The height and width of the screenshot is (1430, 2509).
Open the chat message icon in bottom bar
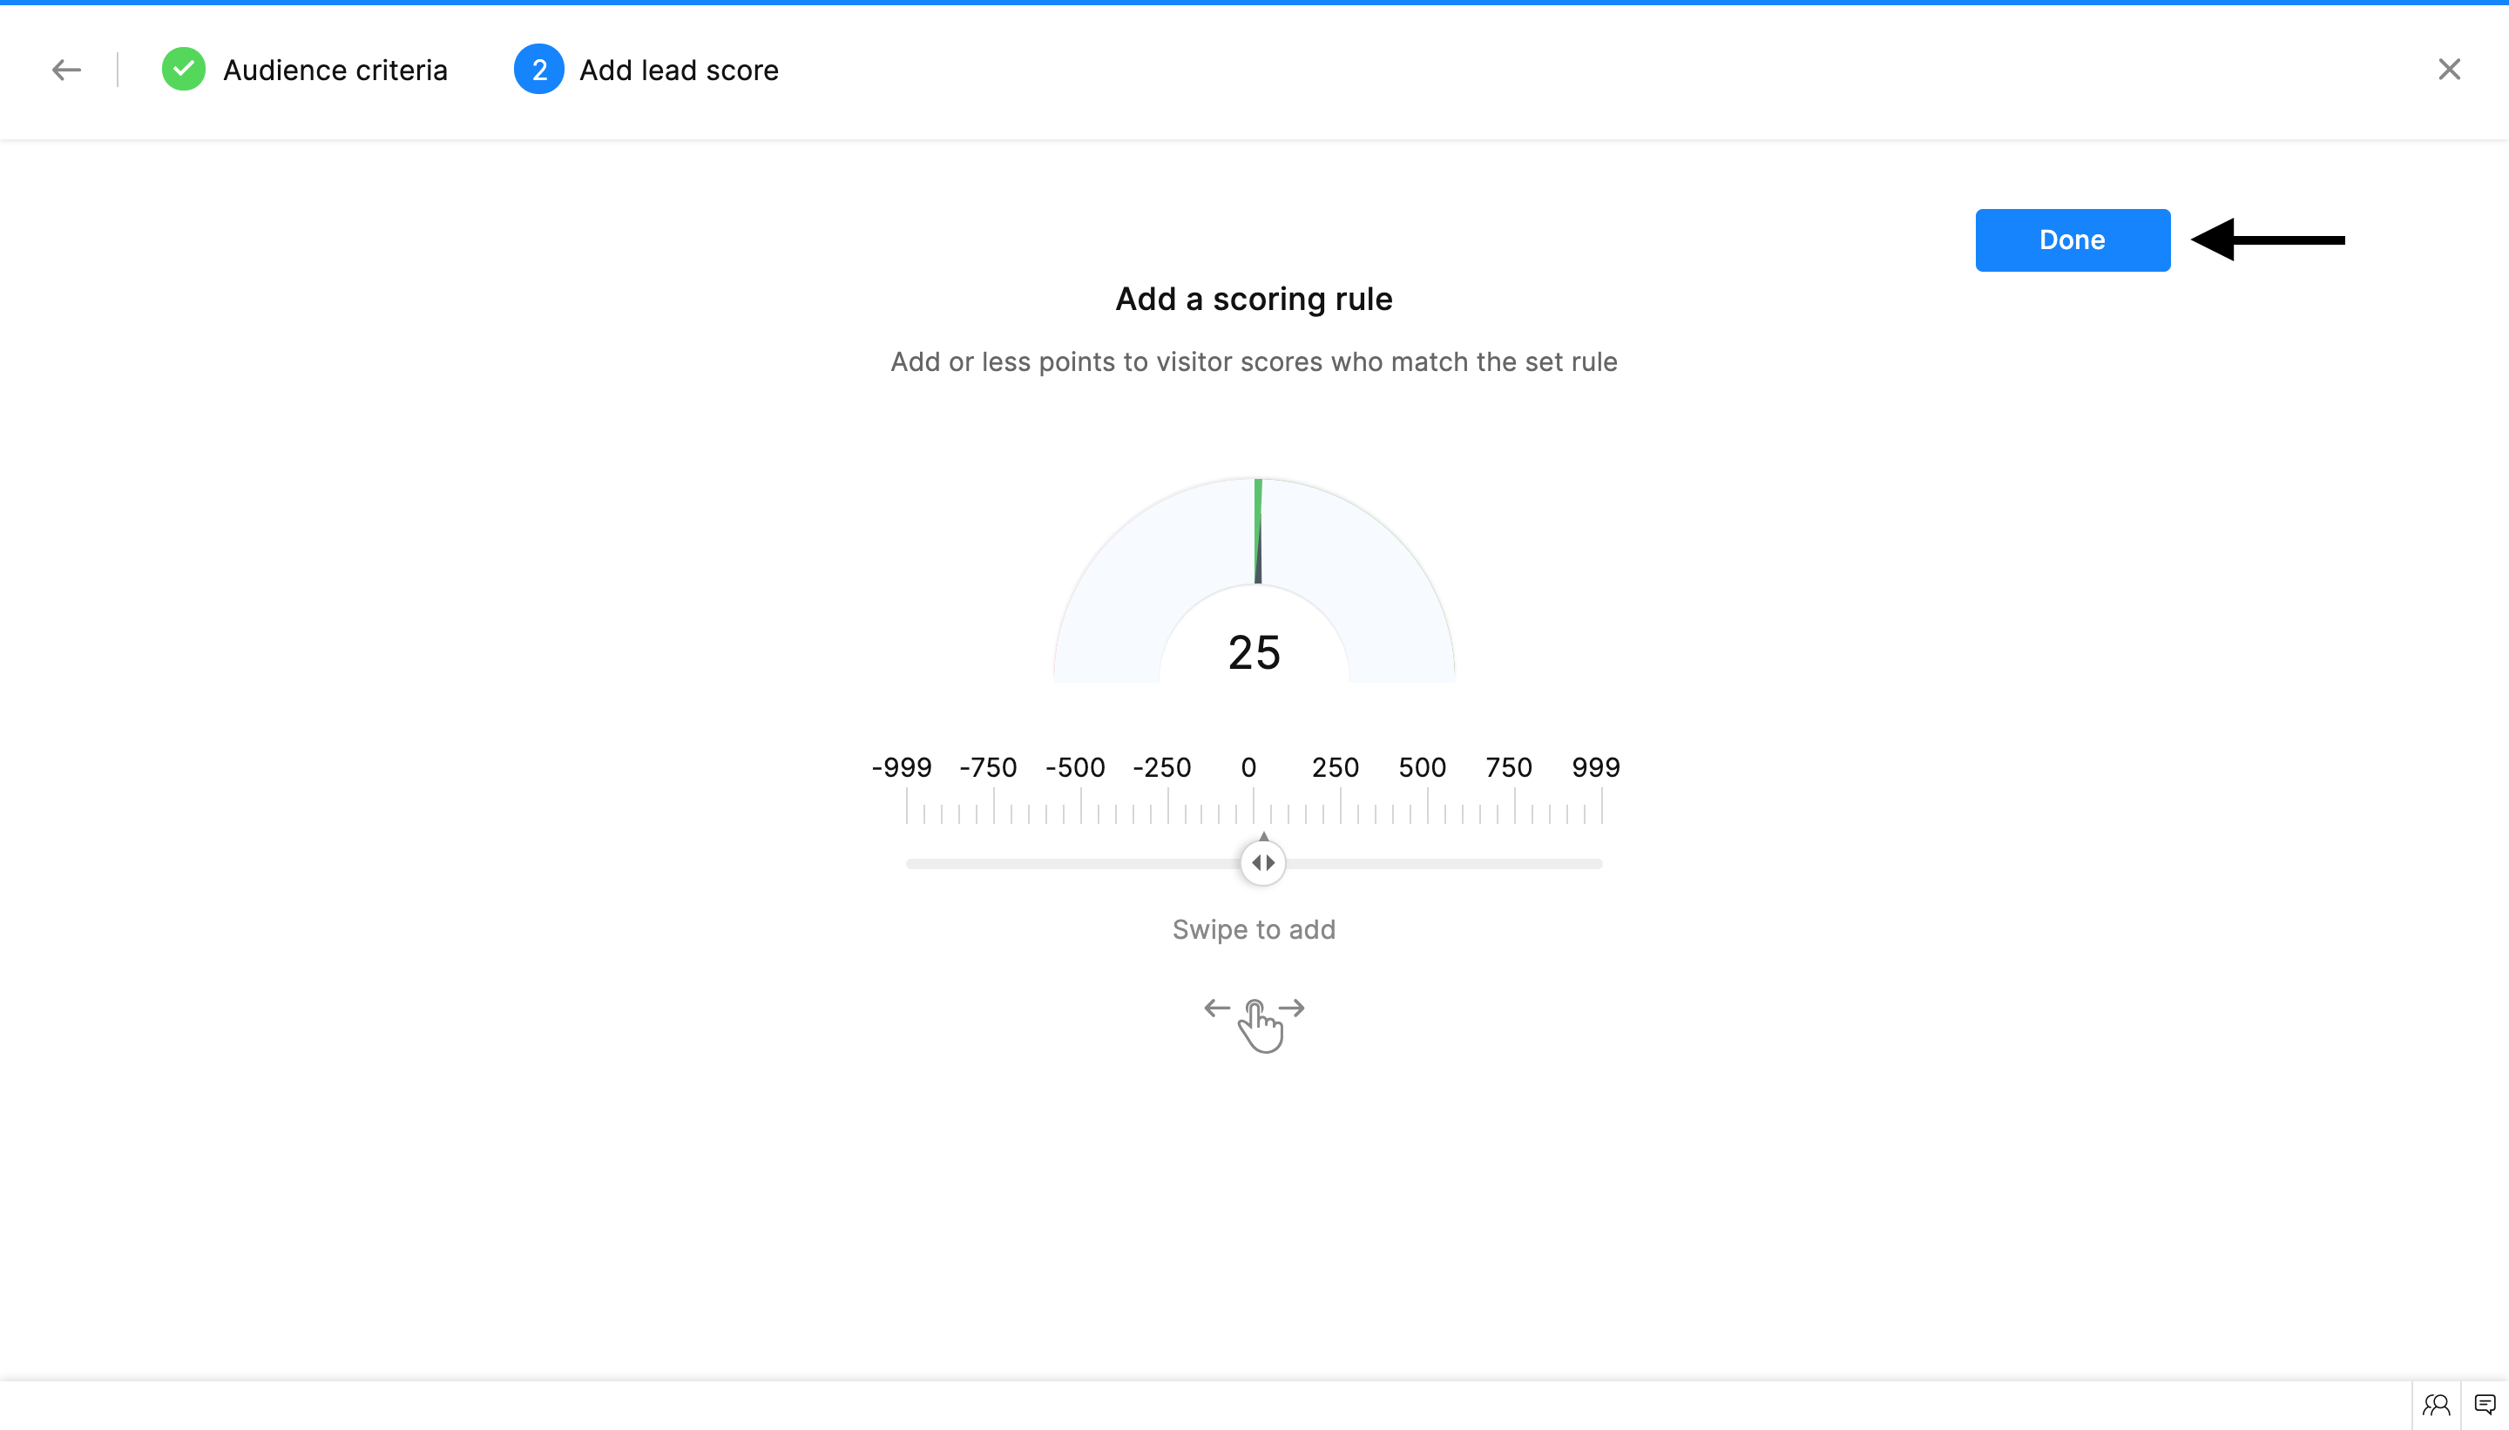[2485, 1405]
